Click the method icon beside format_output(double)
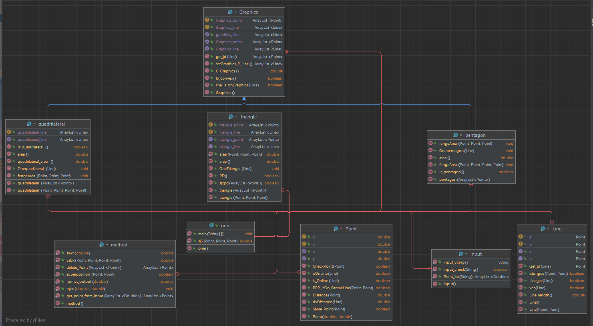The height and width of the screenshot is (326, 593). point(58,281)
